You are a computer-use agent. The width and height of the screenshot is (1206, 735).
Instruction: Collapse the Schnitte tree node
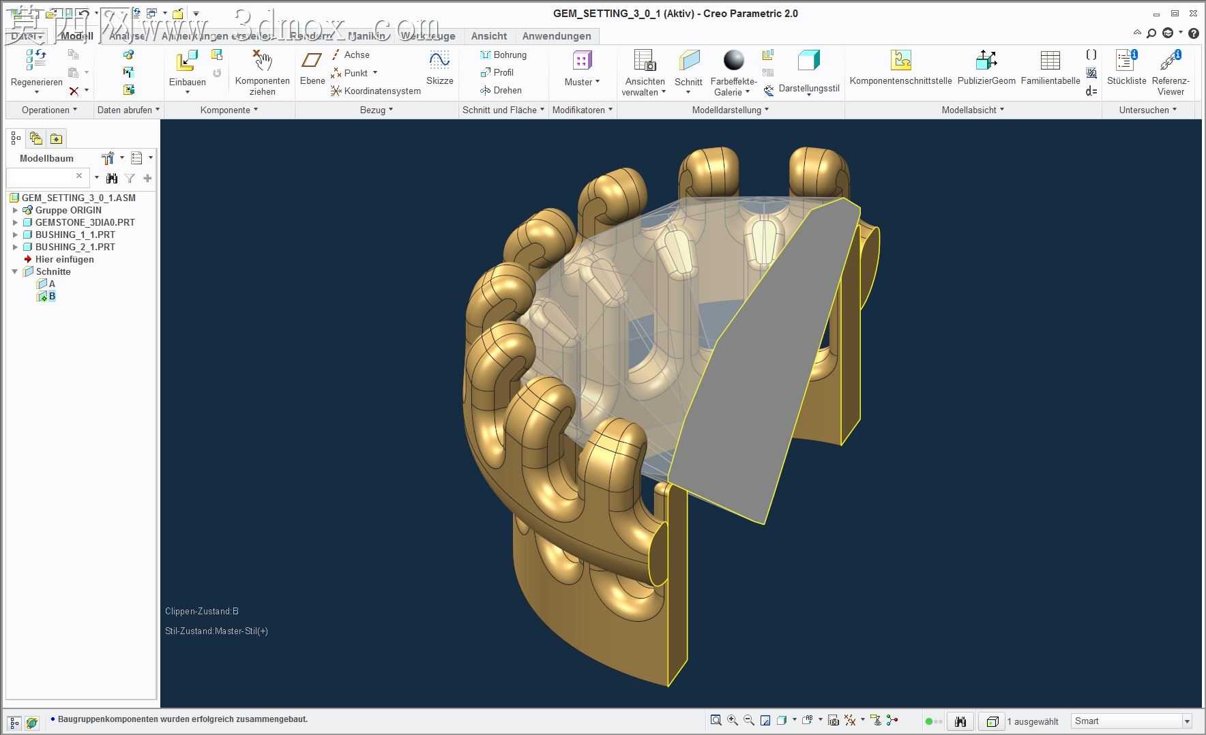coord(15,271)
